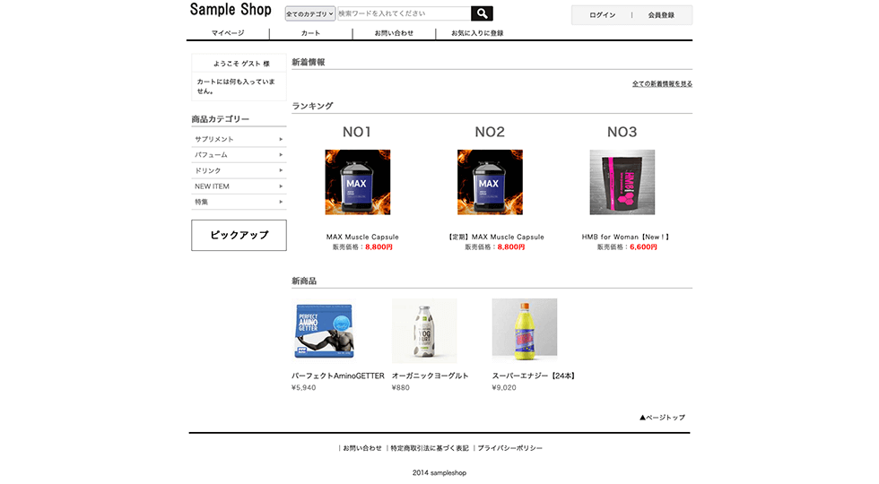
Task: Click the ▲ページトップ link
Action: tap(662, 418)
